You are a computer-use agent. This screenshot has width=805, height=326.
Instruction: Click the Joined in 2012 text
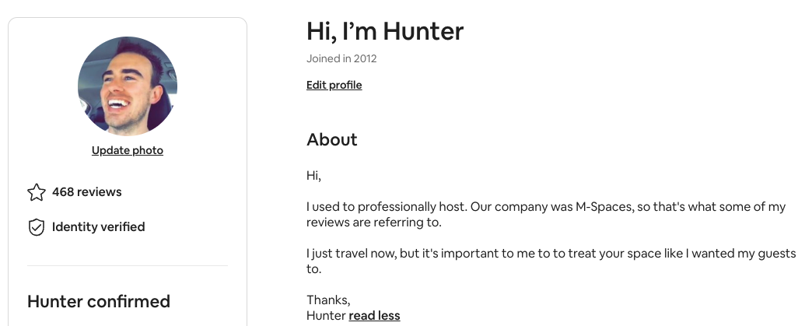[x=341, y=58]
